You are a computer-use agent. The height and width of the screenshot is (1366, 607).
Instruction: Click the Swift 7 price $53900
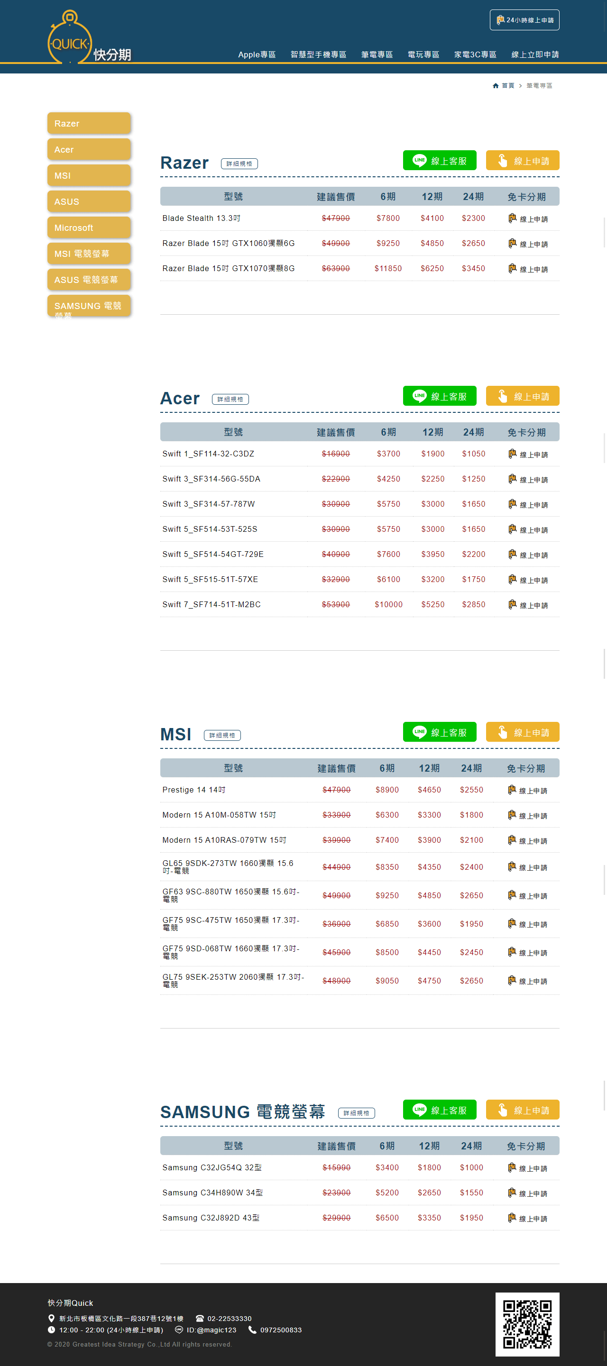pos(336,604)
